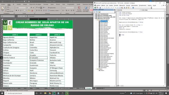169x95 pixels.
Task: Stop the macro with the reset icon
Action: [120, 8]
